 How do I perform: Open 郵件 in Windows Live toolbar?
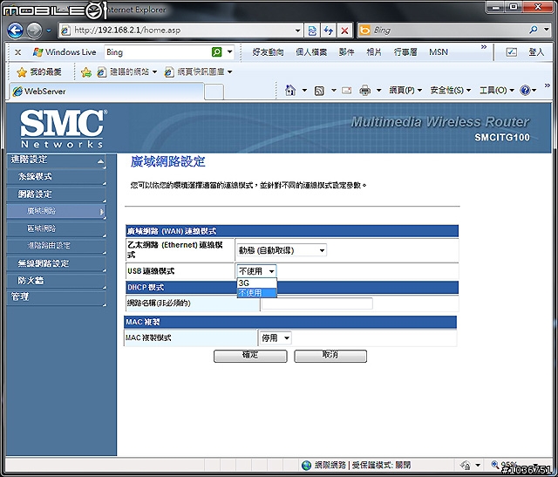[347, 52]
